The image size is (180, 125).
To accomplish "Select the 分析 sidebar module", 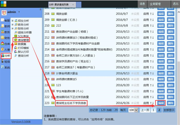I will pos(6,56).
